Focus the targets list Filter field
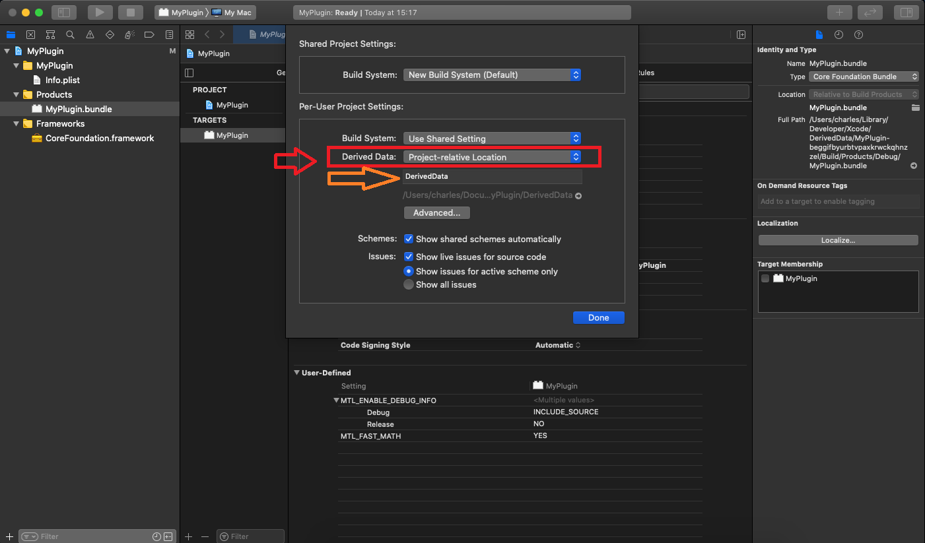The height and width of the screenshot is (543, 925). (251, 536)
